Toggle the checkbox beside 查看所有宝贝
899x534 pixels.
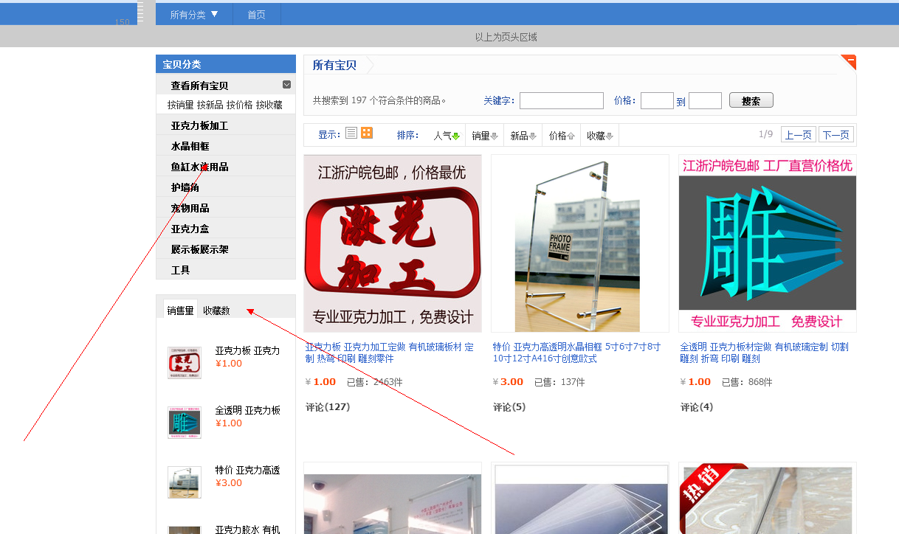click(287, 85)
